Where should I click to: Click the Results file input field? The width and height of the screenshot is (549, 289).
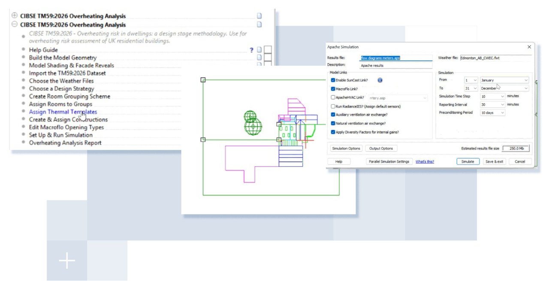pos(396,58)
